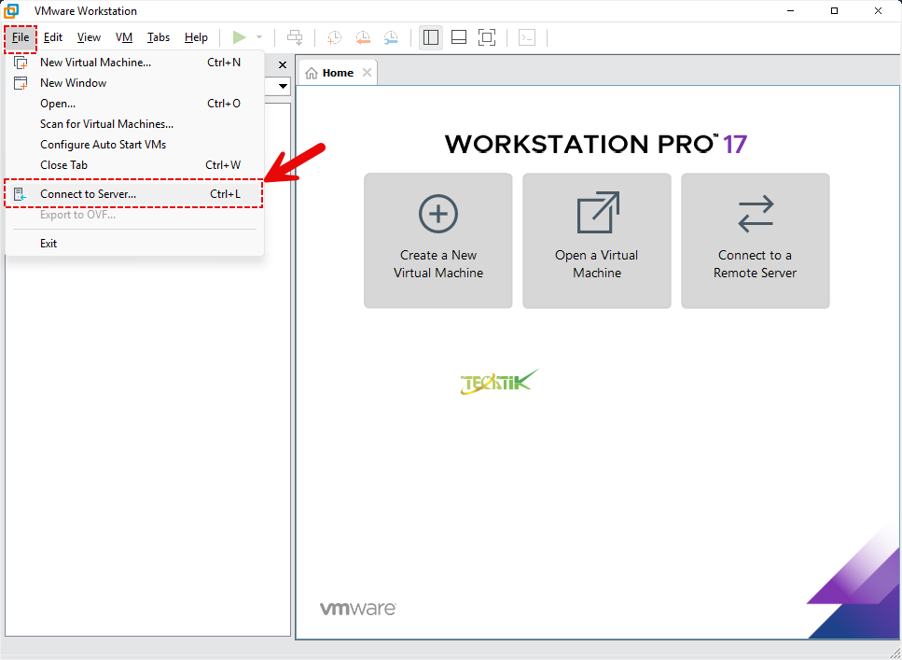Close the library panel with its X
This screenshot has height=660, width=902.
(282, 65)
